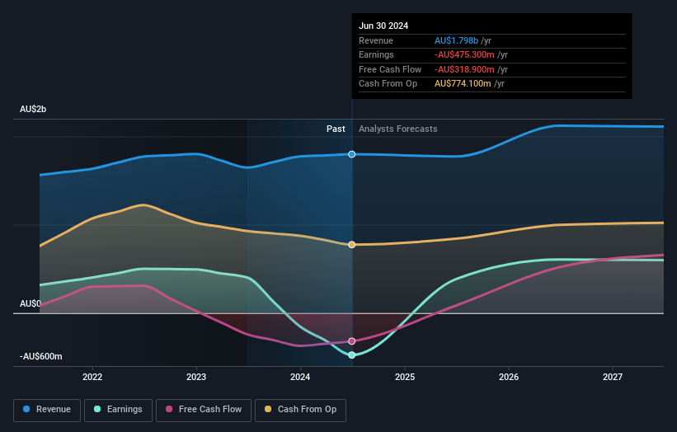Click the Earnings row label in the tooltip
Screen dimensions: 677x432
coord(376,54)
